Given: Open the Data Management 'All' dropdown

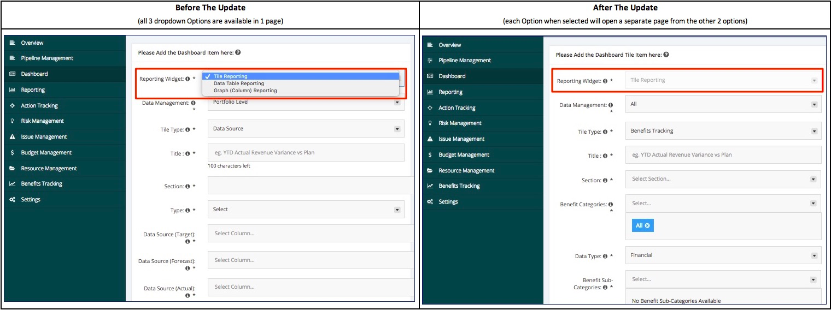Looking at the screenshot, I should coord(723,104).
